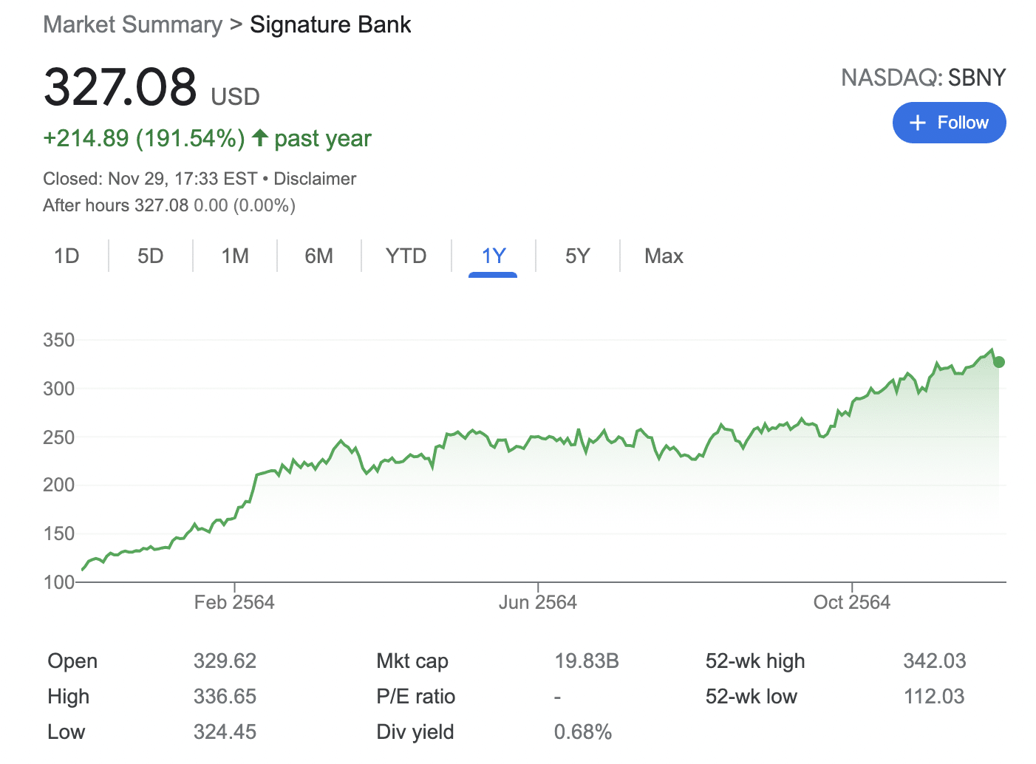The width and height of the screenshot is (1036, 764).
Task: Click the Follow button
Action: (x=949, y=123)
